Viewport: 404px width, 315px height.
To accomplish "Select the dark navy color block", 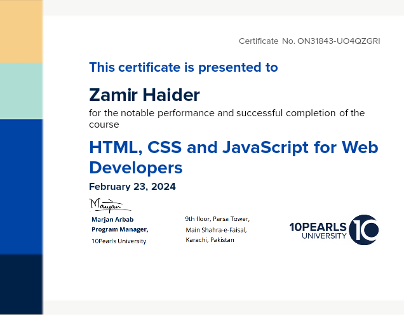I will click(x=21, y=283).
